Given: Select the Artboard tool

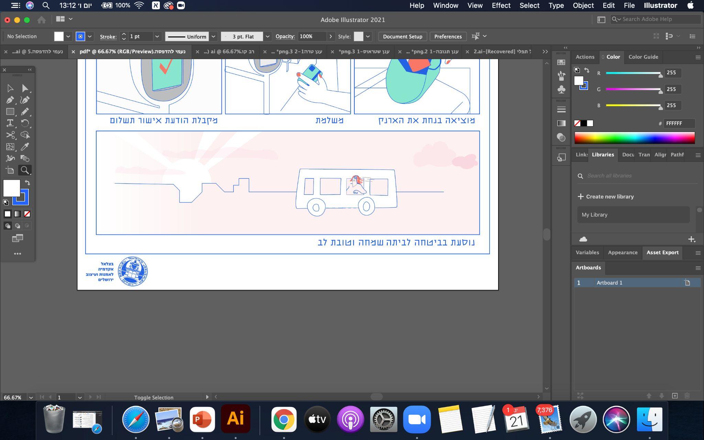Looking at the screenshot, I should pos(10,170).
